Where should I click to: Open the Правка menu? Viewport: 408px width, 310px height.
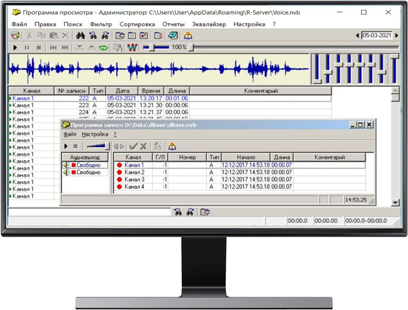[x=45, y=24]
